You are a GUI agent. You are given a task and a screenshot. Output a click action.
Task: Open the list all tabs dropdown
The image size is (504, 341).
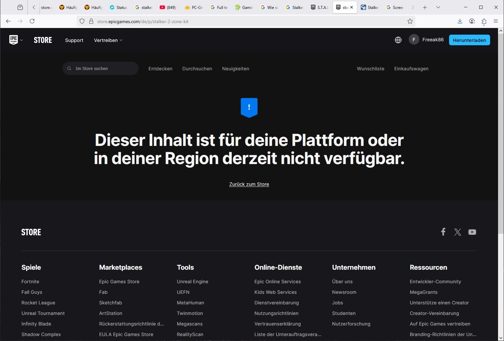[x=438, y=7]
